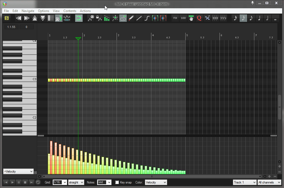The image size is (284, 188).
Task: Select the S-curve tool
Action: coord(147,18)
